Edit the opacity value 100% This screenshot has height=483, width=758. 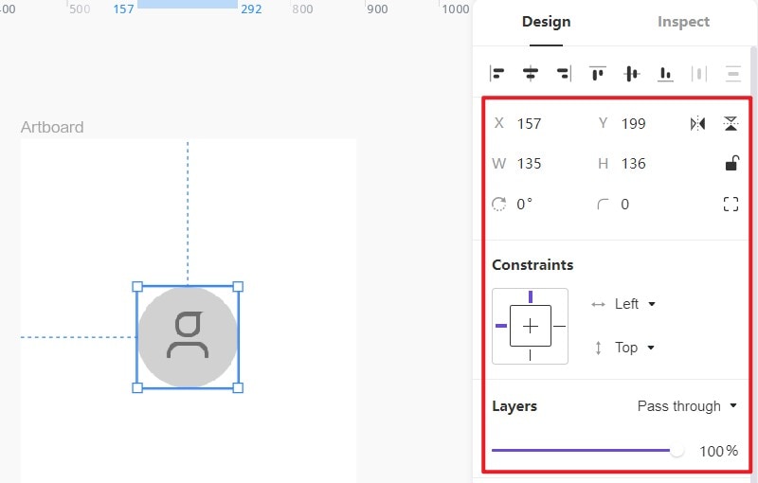pos(719,451)
